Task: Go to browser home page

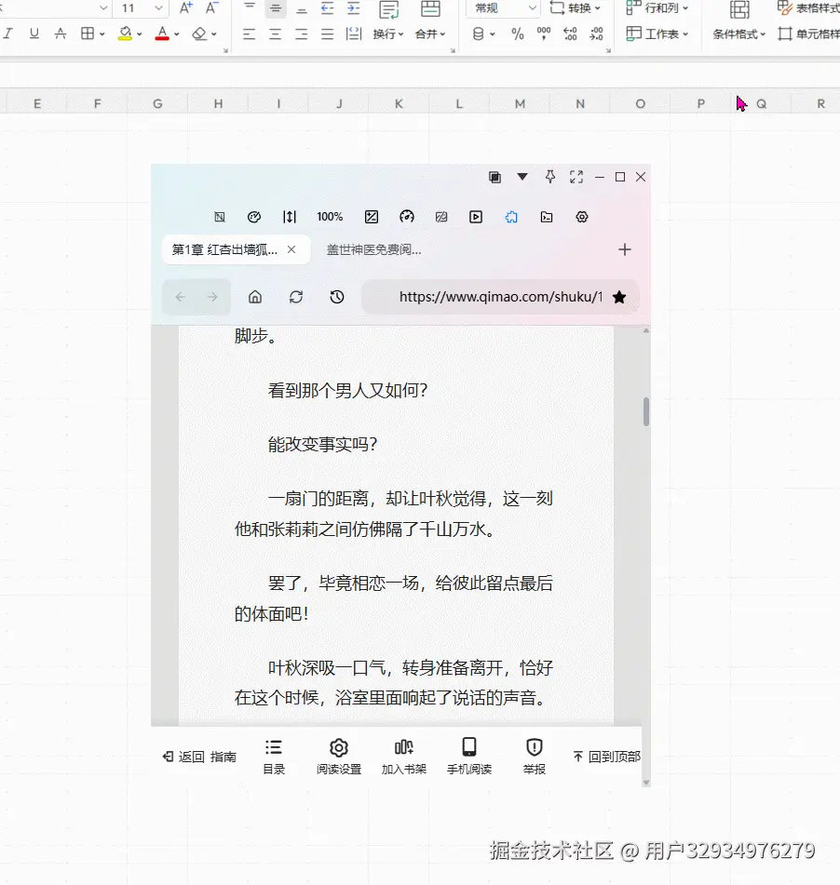Action: pyautogui.click(x=255, y=297)
